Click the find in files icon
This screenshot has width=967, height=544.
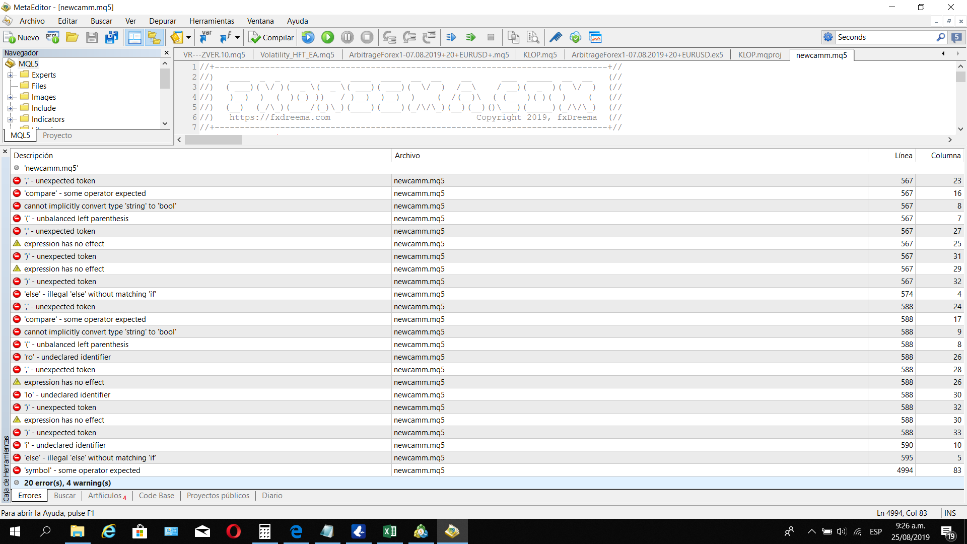click(533, 37)
